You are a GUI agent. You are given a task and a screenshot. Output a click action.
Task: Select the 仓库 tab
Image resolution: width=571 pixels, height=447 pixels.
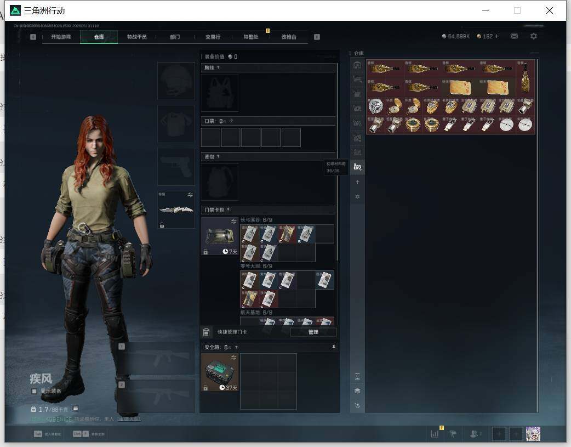99,37
